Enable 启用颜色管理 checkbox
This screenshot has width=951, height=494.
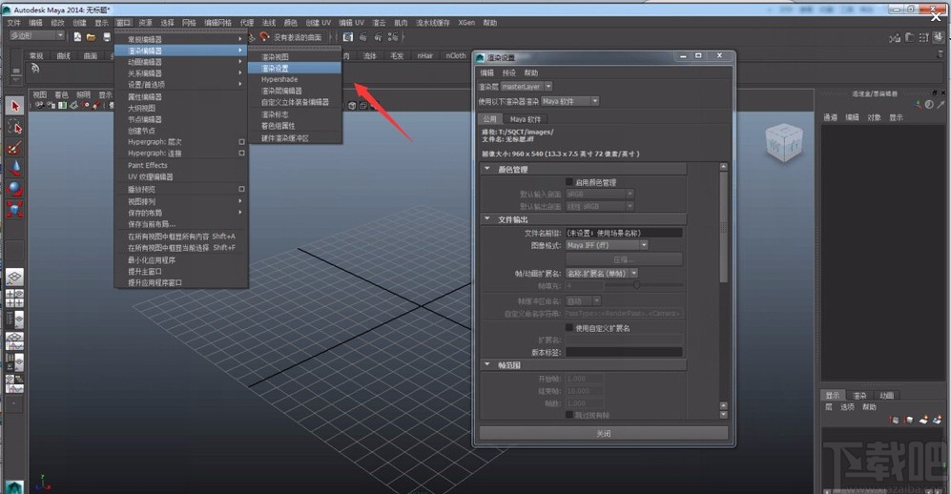(x=569, y=181)
